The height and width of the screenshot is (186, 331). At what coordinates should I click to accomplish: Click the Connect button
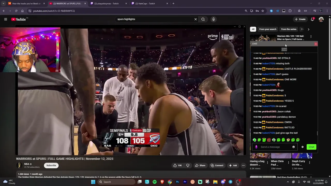(217, 166)
